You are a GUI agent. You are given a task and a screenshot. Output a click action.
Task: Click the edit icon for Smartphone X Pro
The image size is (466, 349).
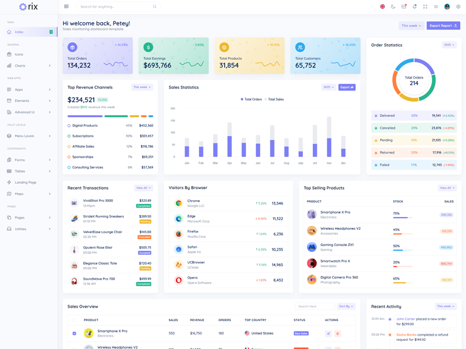[329, 333]
